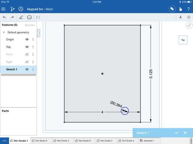
Task: Open Front plane's three-dot options menu
Action: click(x=33, y=55)
